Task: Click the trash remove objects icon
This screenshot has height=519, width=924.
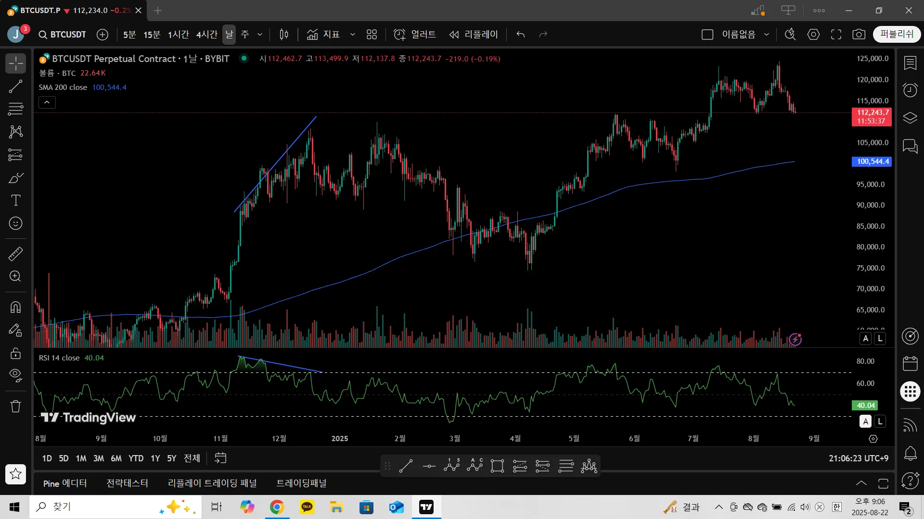Action: (x=15, y=407)
